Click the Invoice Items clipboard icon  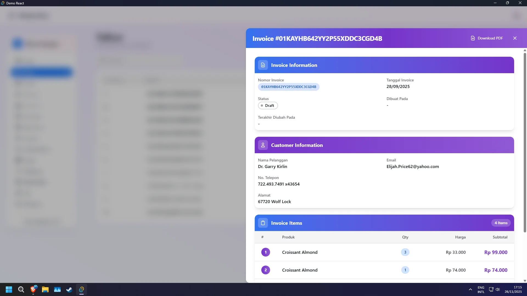[263, 223]
